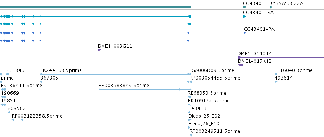324x137 pixels.
Task: Click the CG43401-RA transcript label
Action: pyautogui.click(x=258, y=13)
